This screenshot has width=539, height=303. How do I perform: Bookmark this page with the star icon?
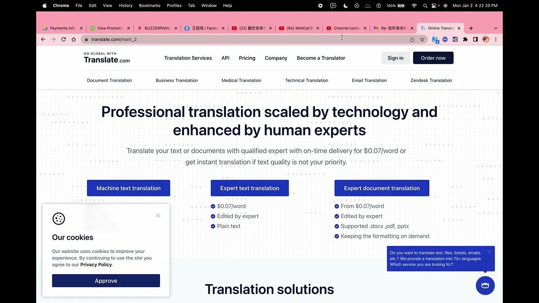pyautogui.click(x=422, y=39)
